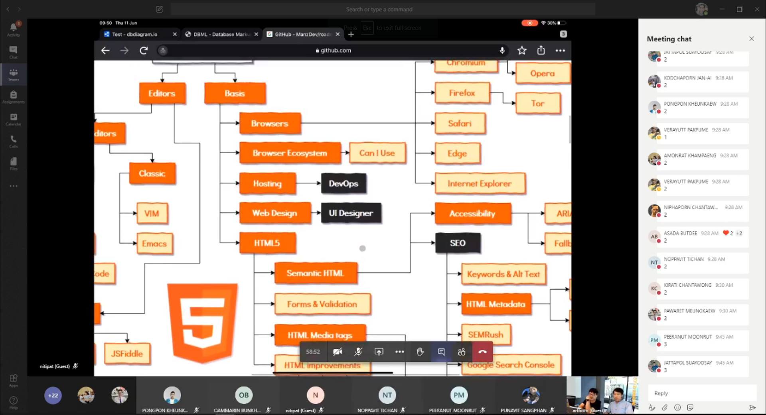The height and width of the screenshot is (415, 766).
Task: Open a new browser tab with plus
Action: (x=351, y=34)
